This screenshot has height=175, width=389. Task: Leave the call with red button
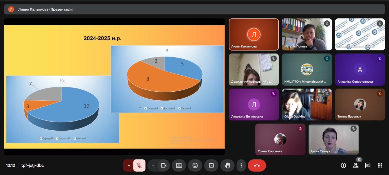pos(257,165)
